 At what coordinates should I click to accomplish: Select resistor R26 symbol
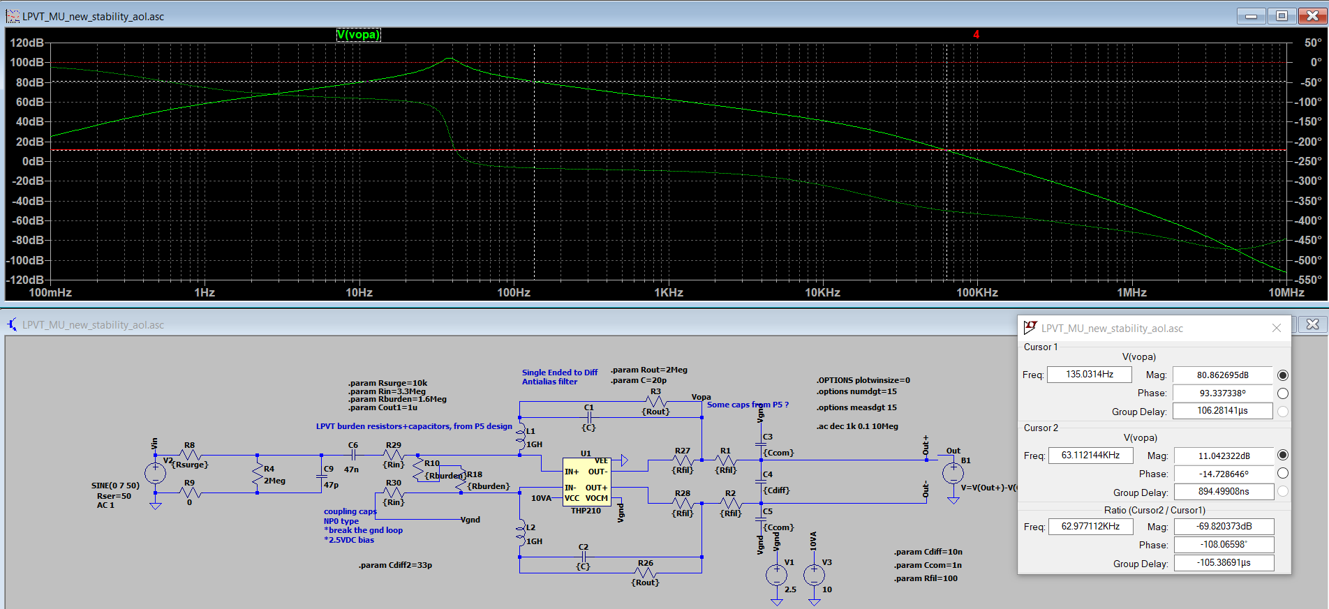pyautogui.click(x=646, y=573)
